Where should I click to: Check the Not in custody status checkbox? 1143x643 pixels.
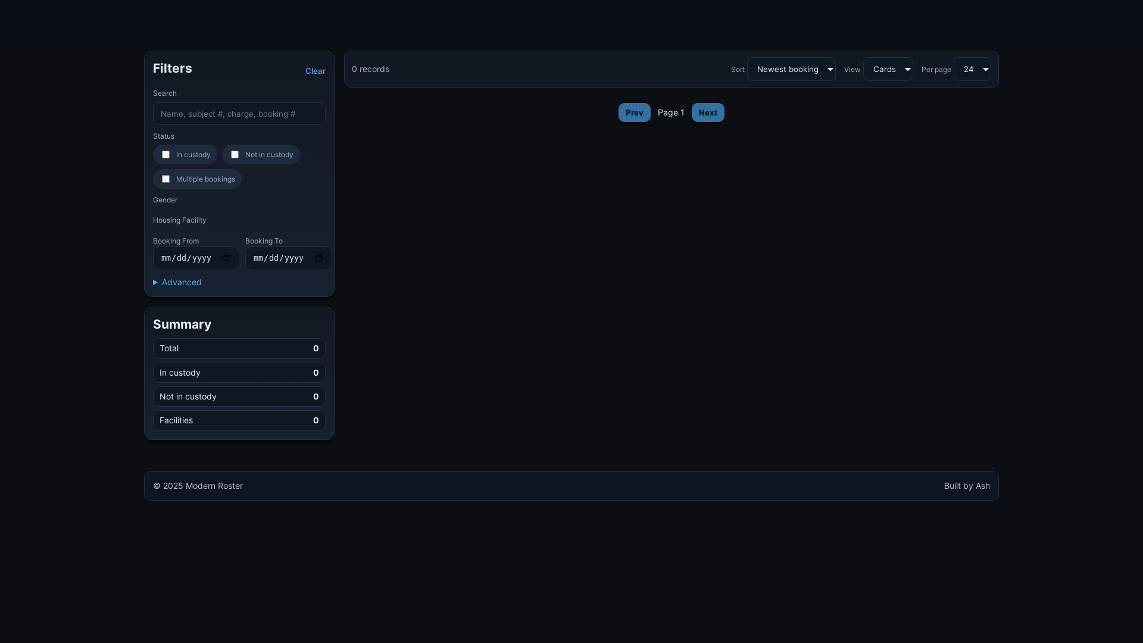(x=235, y=155)
